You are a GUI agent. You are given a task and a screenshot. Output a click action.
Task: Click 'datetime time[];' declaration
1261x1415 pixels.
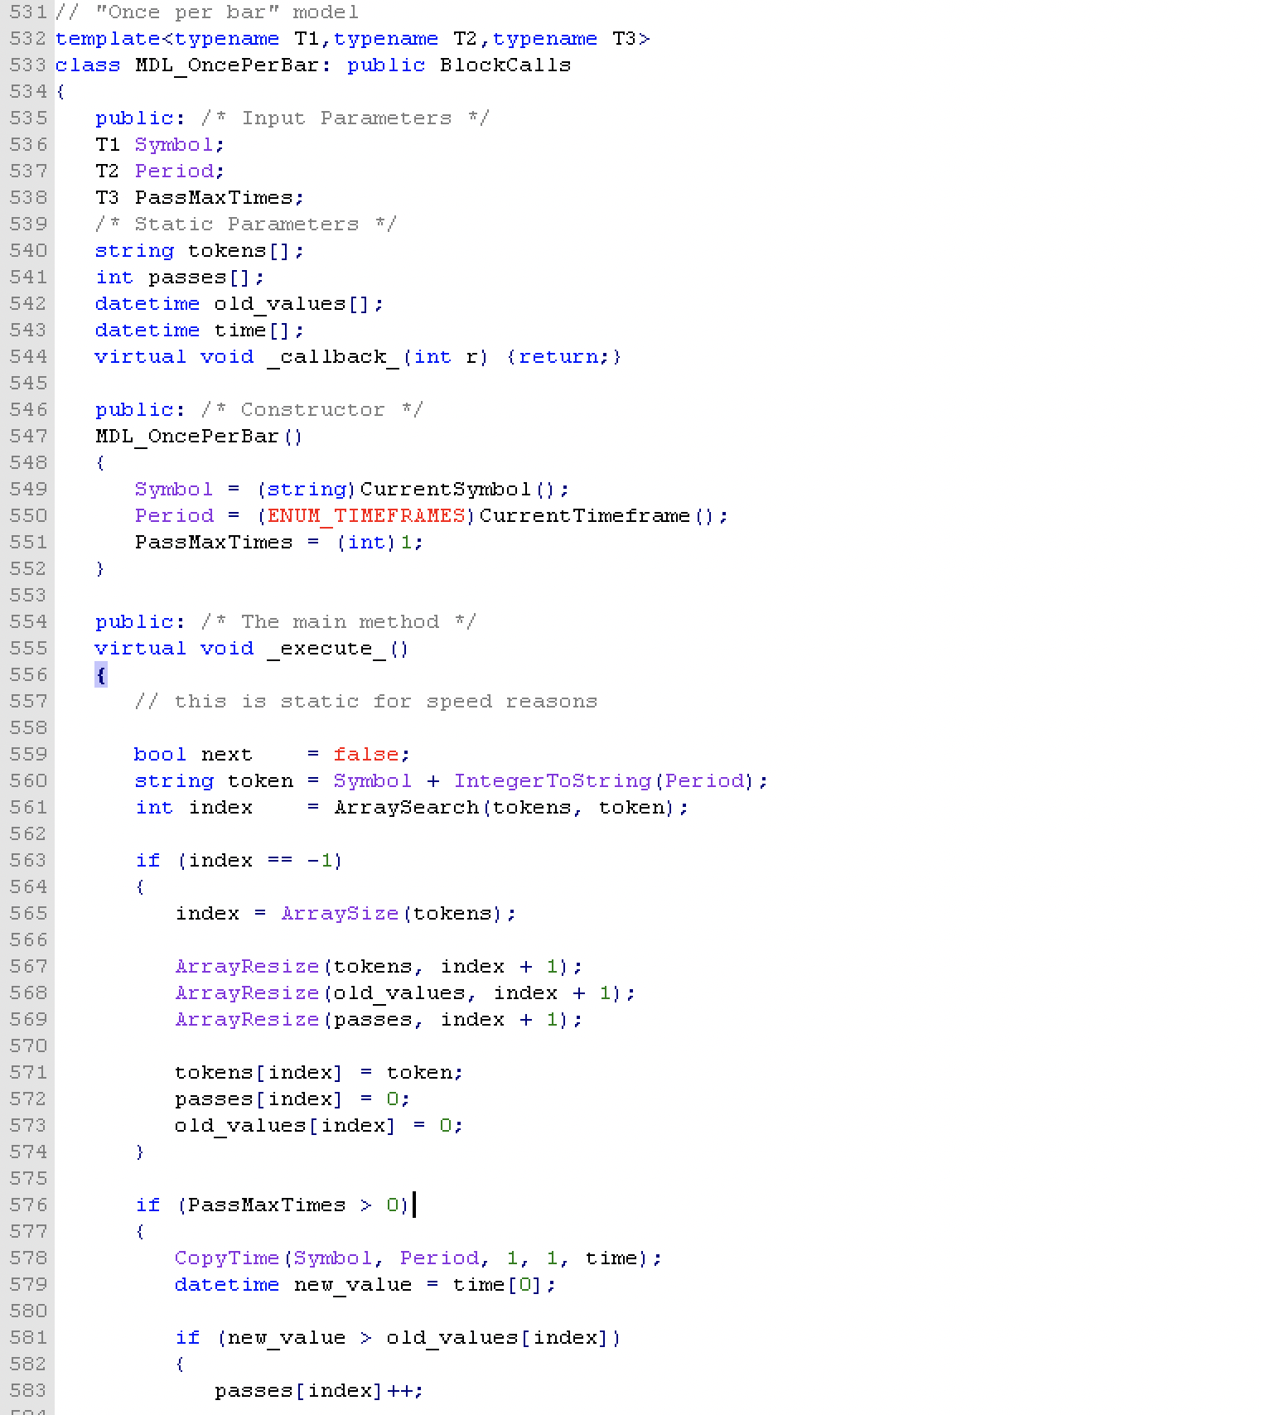click(200, 331)
